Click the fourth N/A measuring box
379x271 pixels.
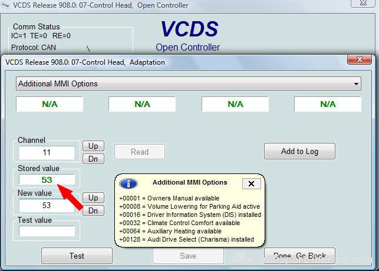[x=328, y=104]
